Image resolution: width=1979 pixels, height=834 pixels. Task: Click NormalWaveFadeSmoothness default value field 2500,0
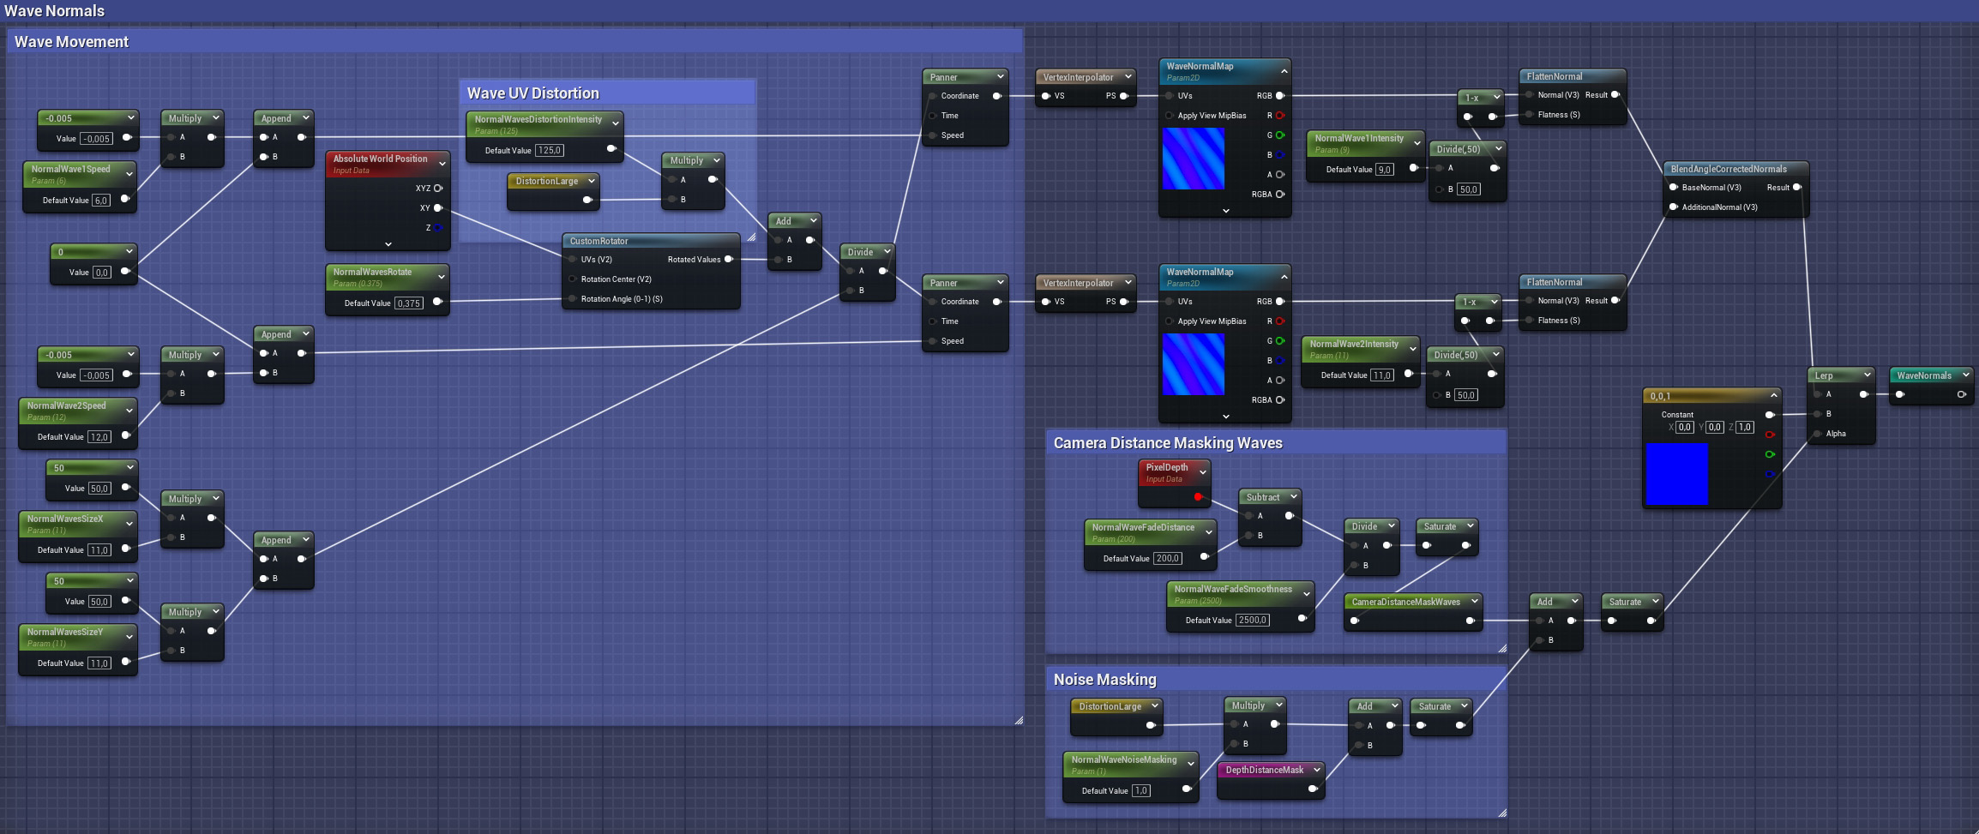tap(1252, 621)
